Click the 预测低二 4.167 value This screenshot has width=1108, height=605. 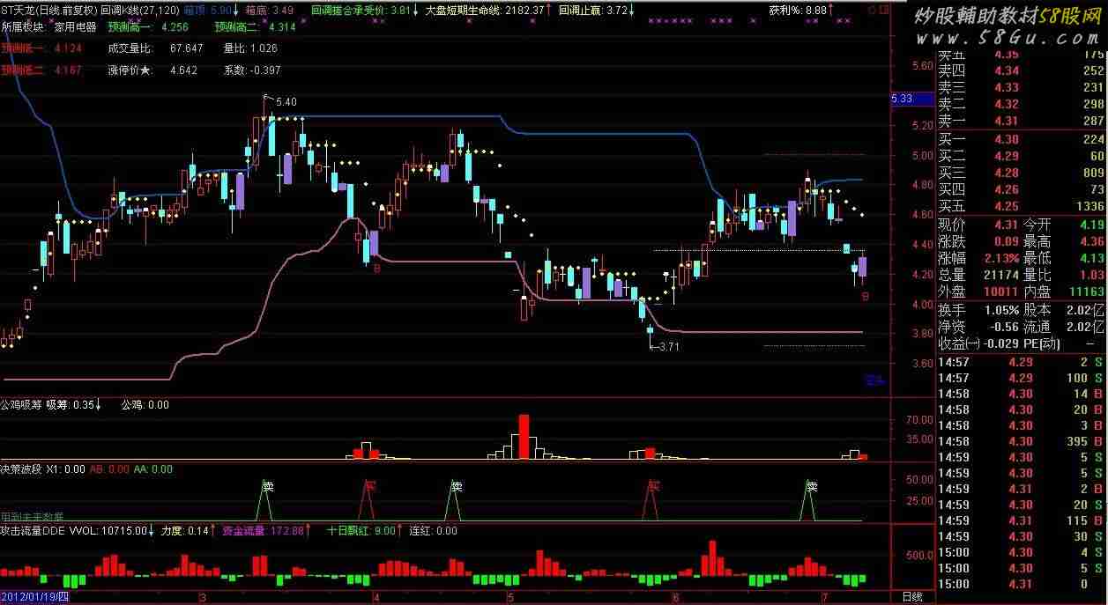tap(41, 70)
